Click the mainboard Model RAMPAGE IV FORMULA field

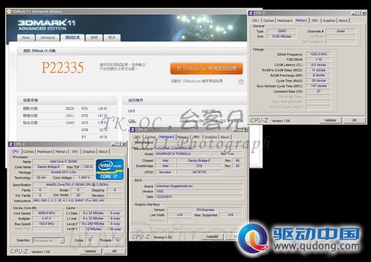(x=183, y=154)
